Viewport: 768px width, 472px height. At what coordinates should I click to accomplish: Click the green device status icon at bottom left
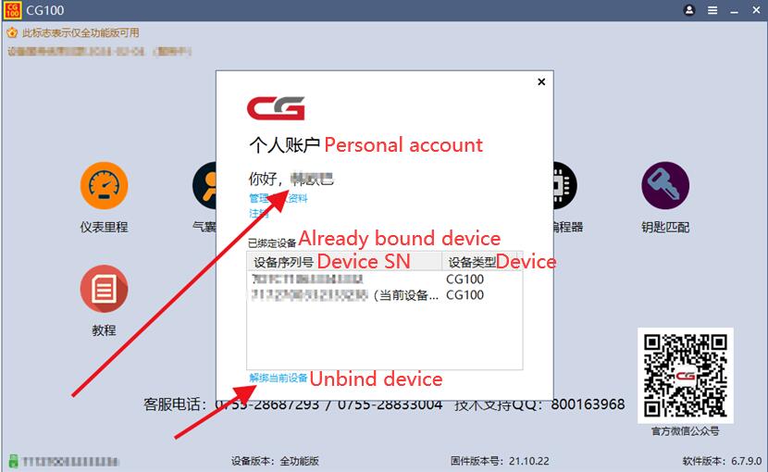[x=13, y=461]
